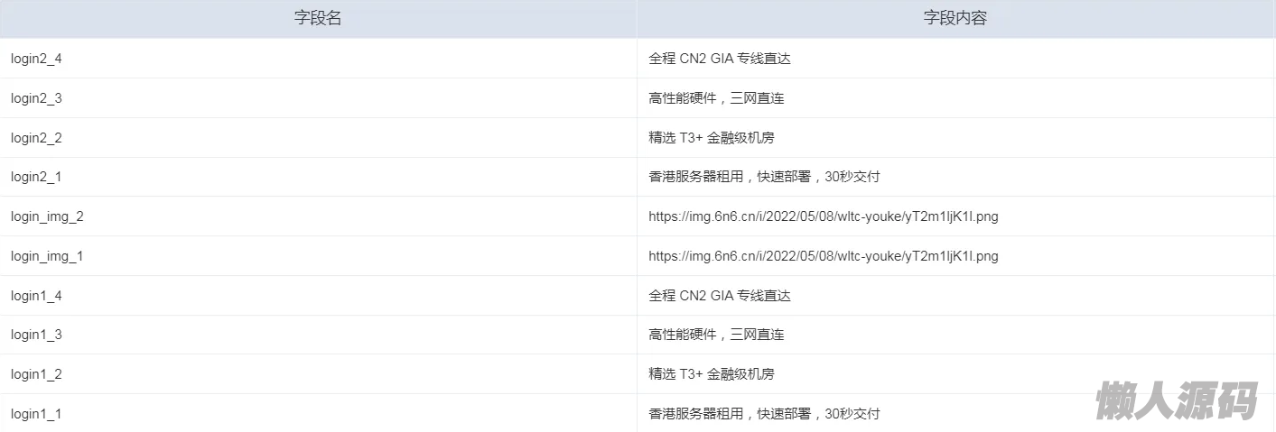
Task: Select the login_img_2 field name cell
Action: tap(47, 216)
